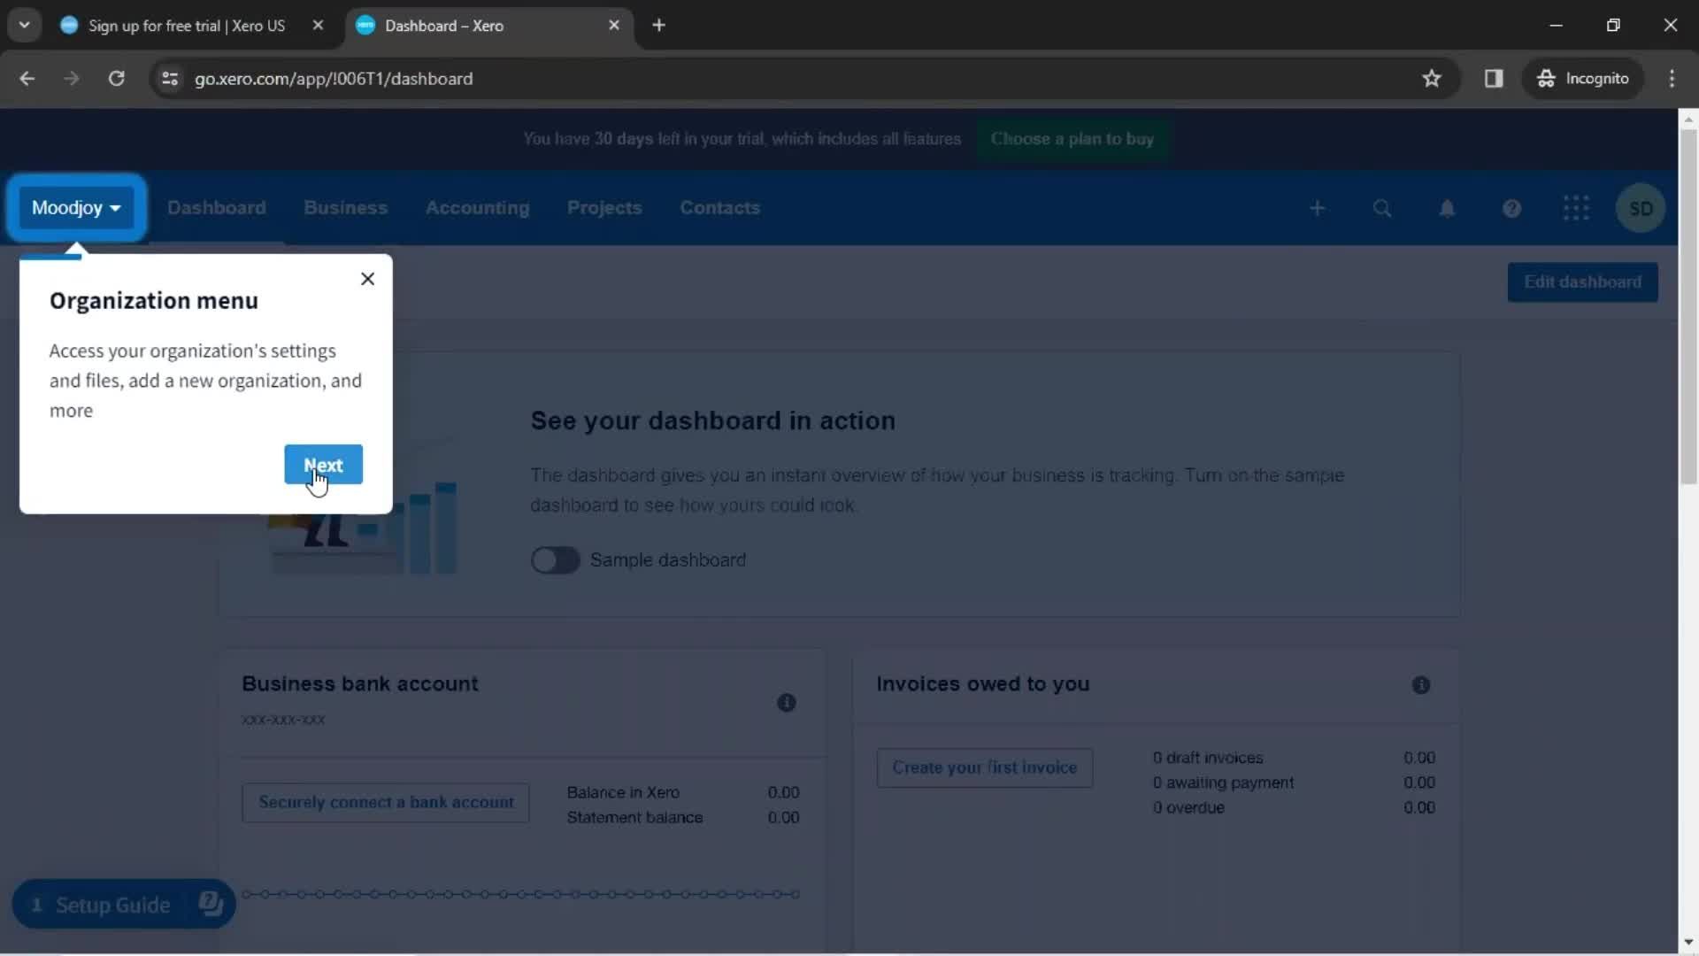
Task: Click the Incognito indicator in the browser toolbar
Action: click(x=1582, y=79)
